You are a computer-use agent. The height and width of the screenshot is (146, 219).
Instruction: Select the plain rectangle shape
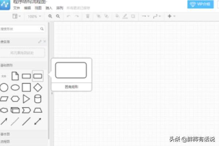[x=26, y=76]
